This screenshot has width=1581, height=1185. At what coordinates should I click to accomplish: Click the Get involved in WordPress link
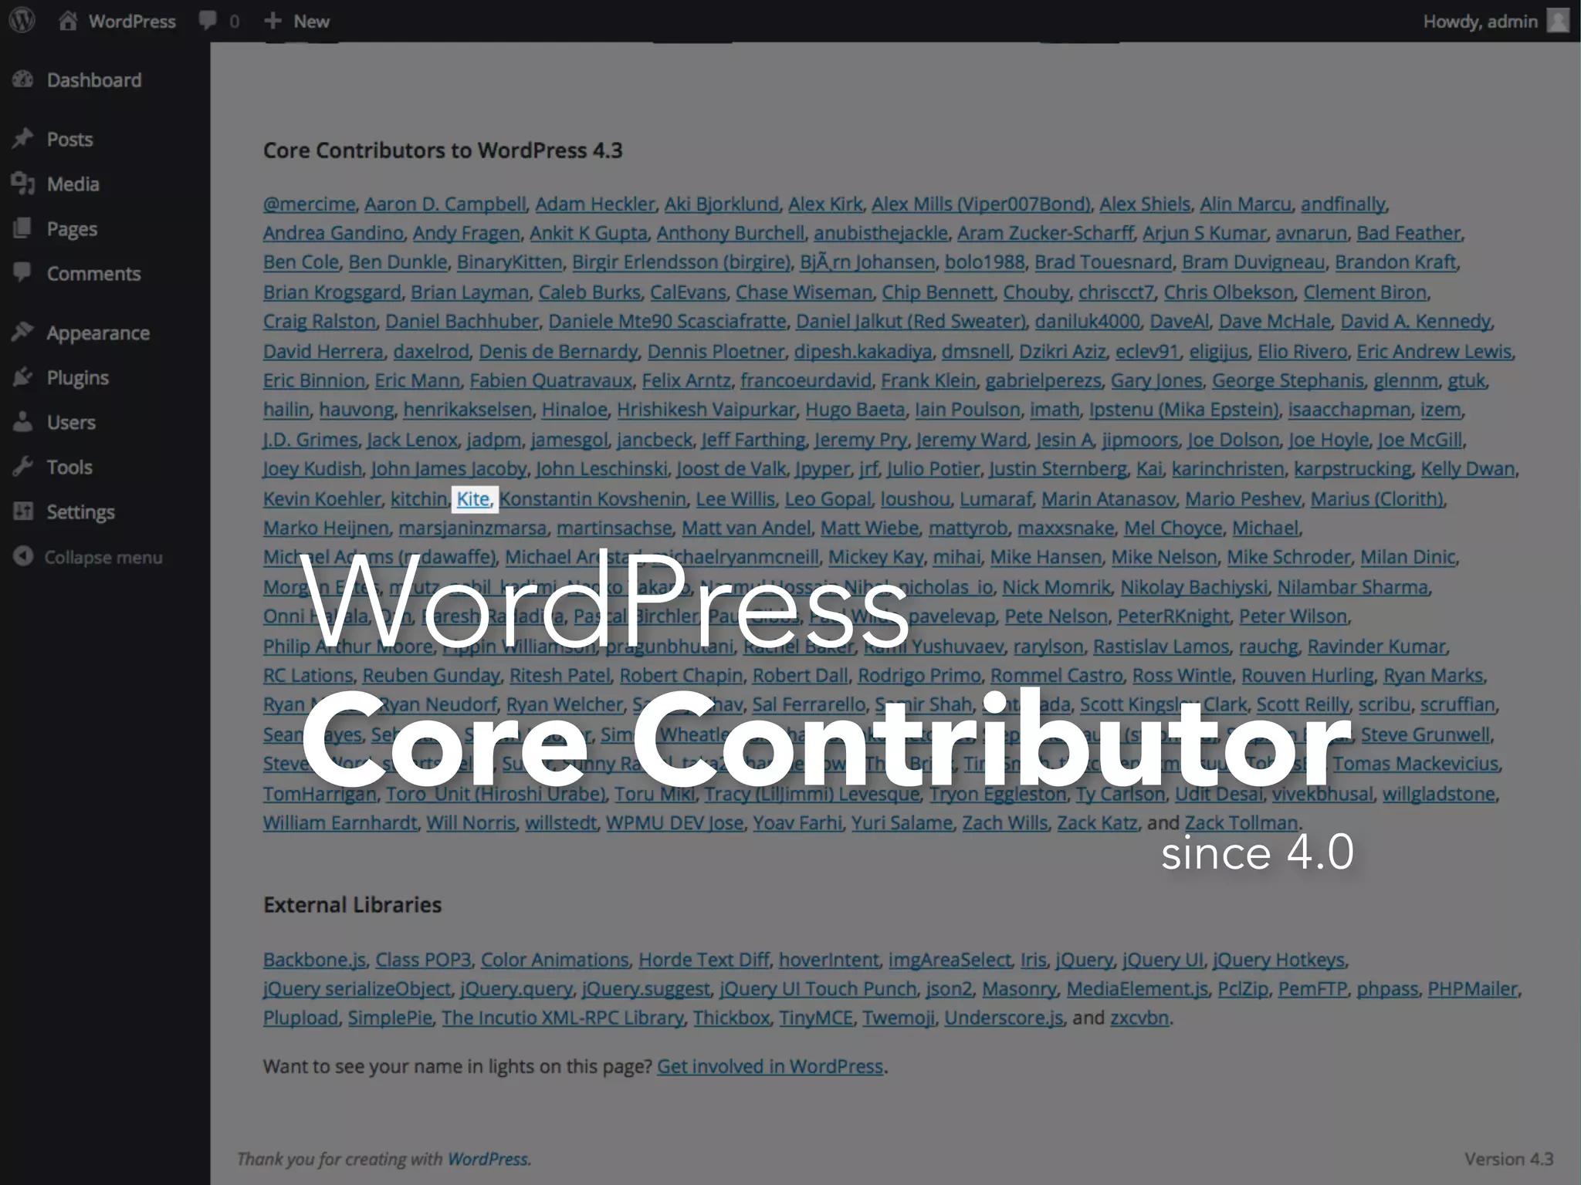[x=770, y=1067]
